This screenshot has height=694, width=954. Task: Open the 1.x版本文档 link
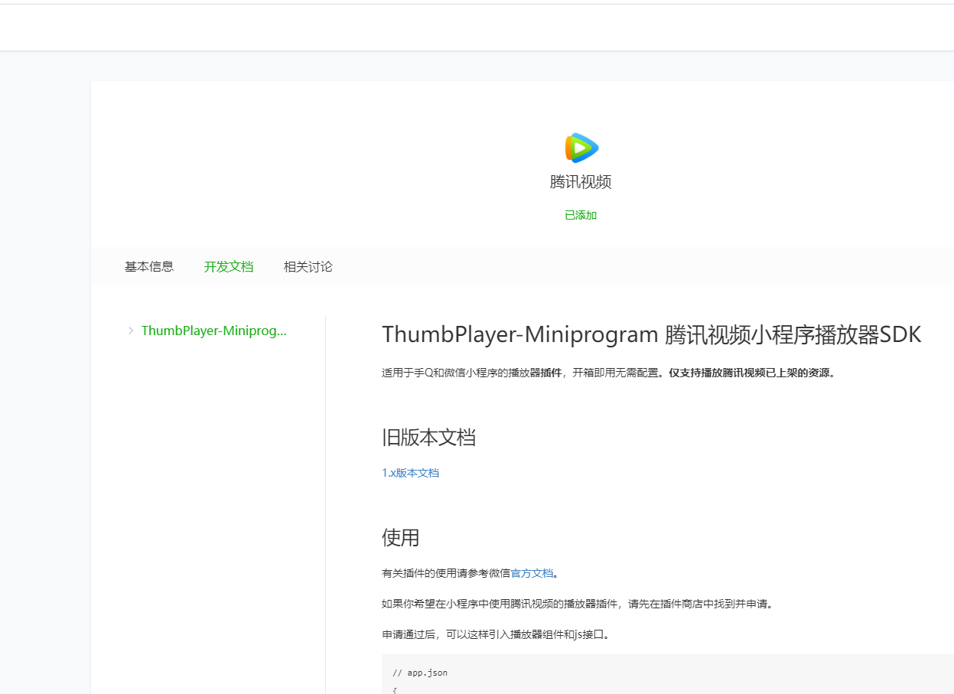pyautogui.click(x=411, y=473)
